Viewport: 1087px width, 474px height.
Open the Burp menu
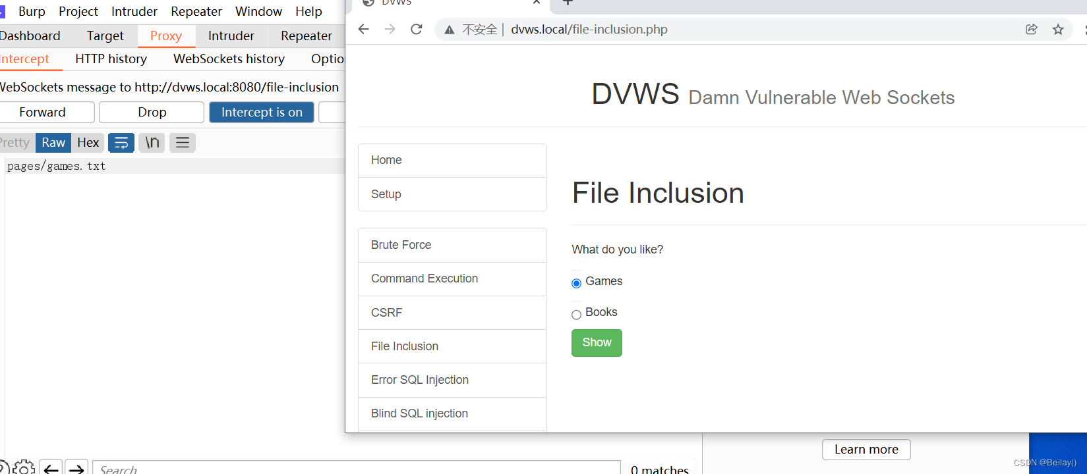tap(32, 11)
